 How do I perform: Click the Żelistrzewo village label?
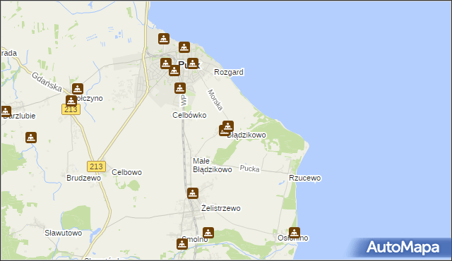221,208
